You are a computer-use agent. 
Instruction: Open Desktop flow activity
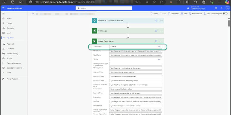coord(14,68)
